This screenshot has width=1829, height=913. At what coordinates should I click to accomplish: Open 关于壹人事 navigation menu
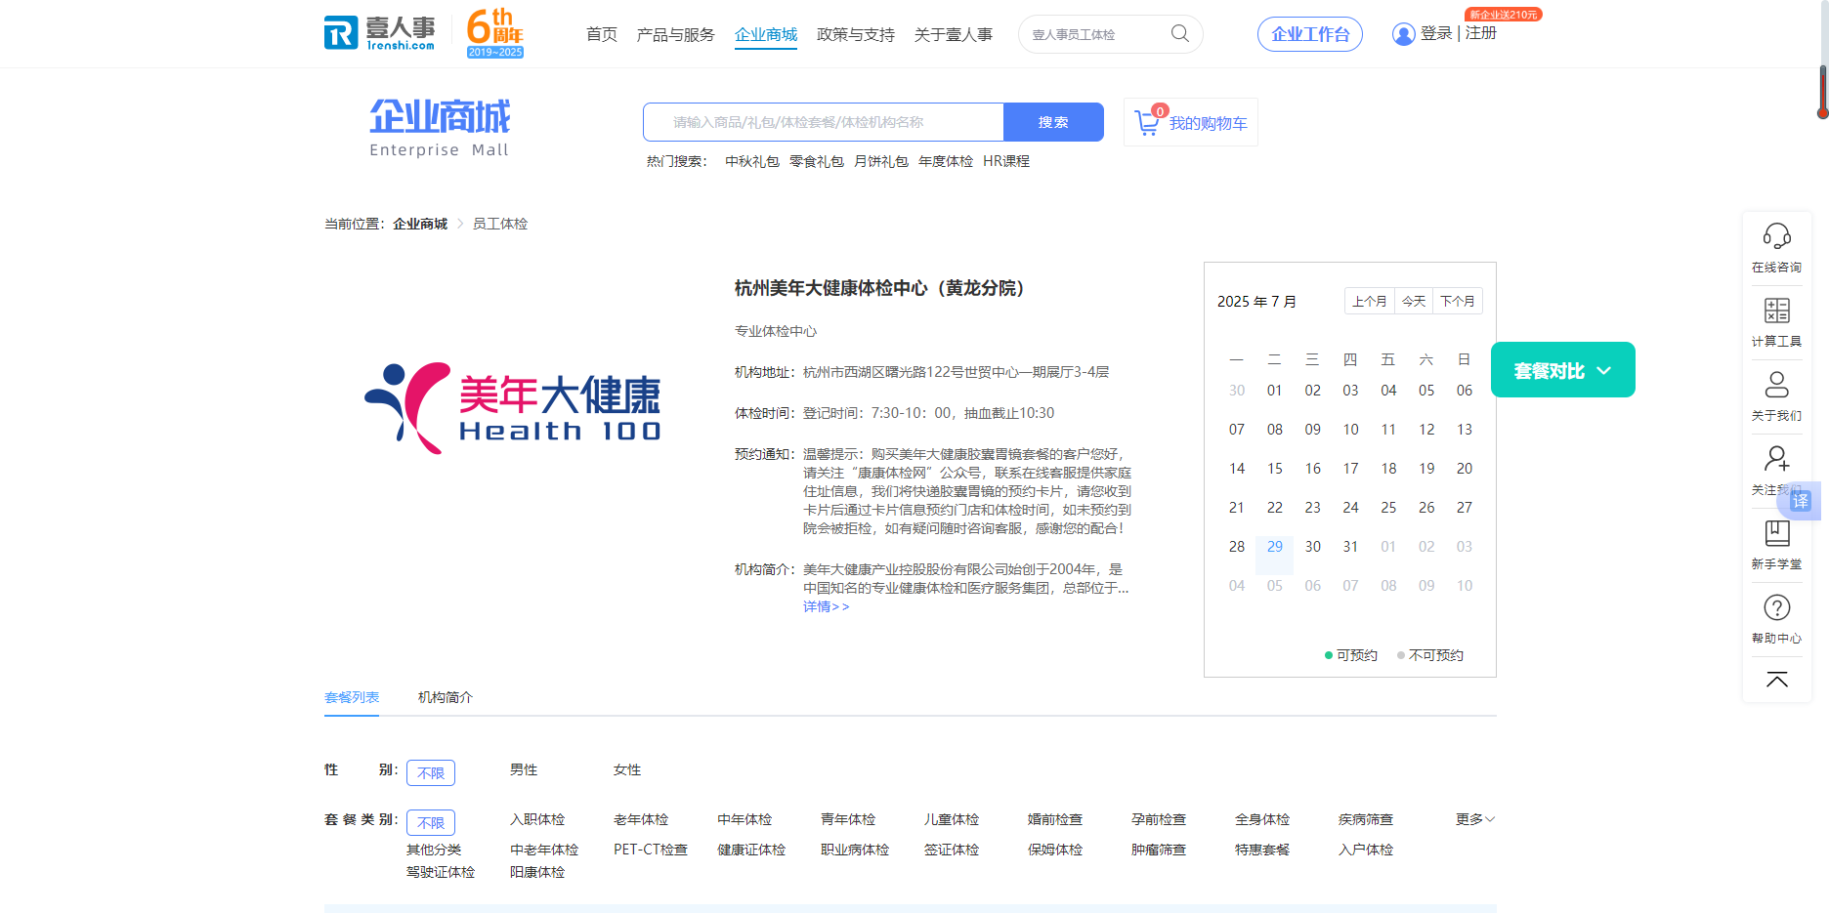(x=954, y=34)
